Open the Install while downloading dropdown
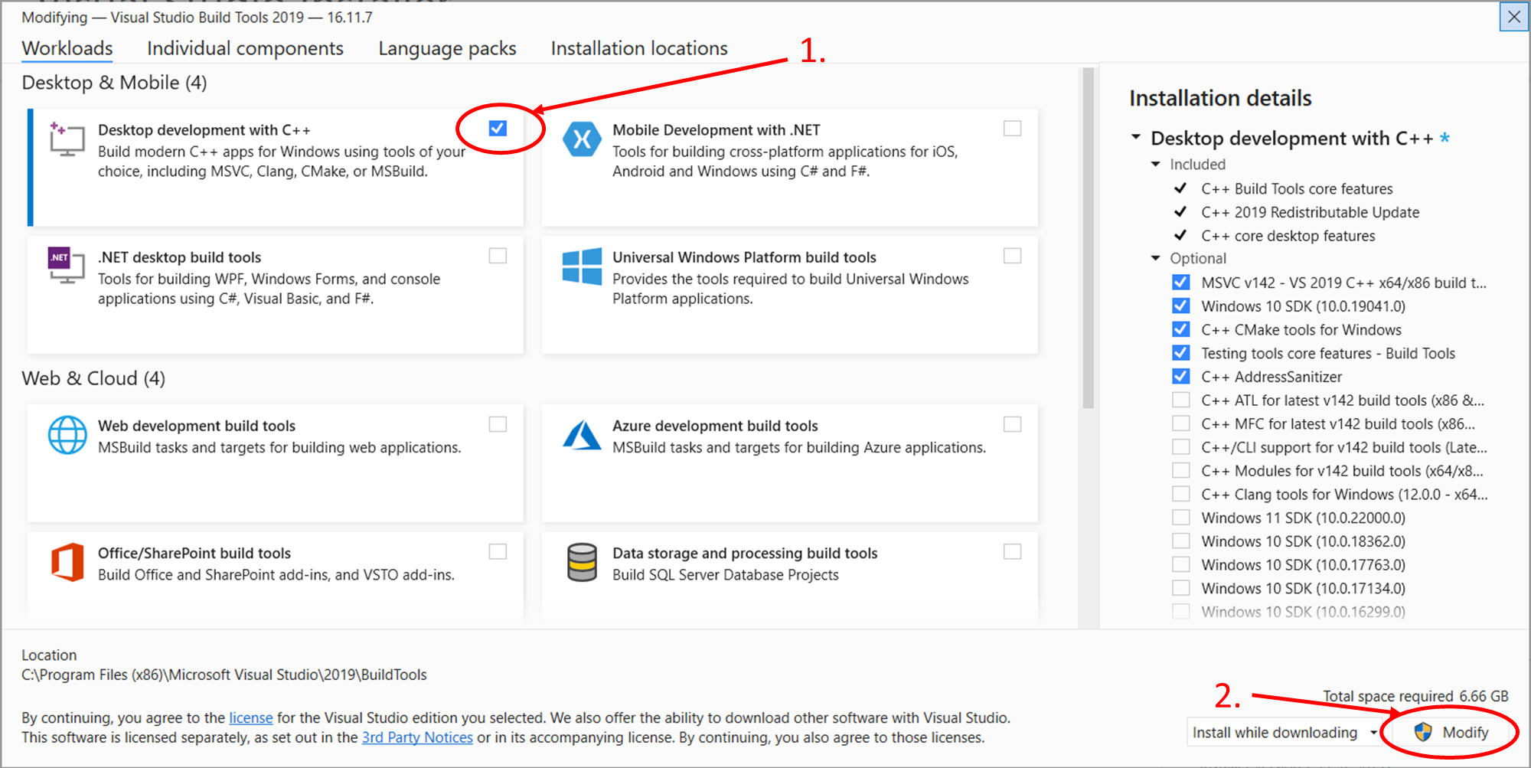 pos(1285,733)
